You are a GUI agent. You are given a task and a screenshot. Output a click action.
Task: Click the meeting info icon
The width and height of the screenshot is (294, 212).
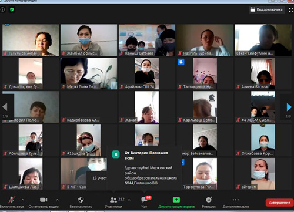[2, 9]
